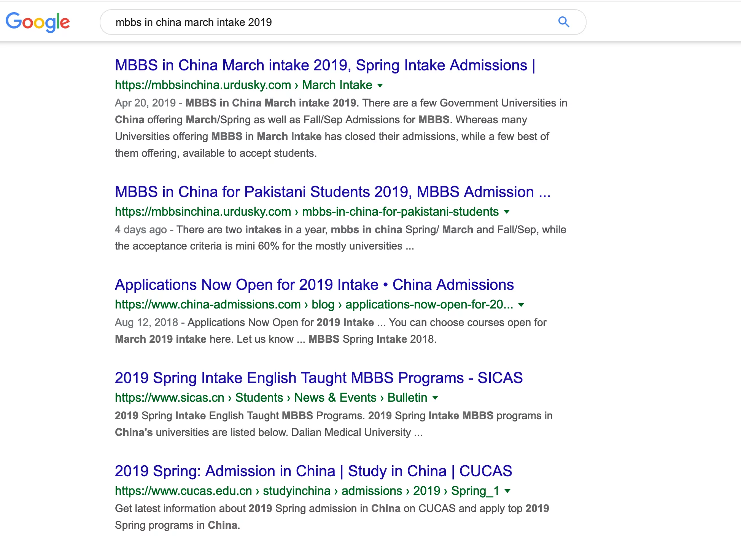Image resolution: width=741 pixels, height=547 pixels.
Task: Click the 'Apr 20, 2019' snippet date
Action: [x=145, y=103]
